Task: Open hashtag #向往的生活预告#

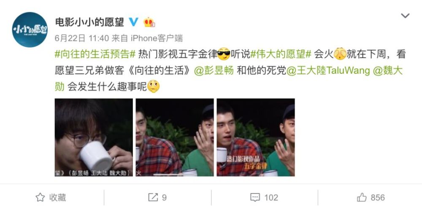Action: point(95,54)
